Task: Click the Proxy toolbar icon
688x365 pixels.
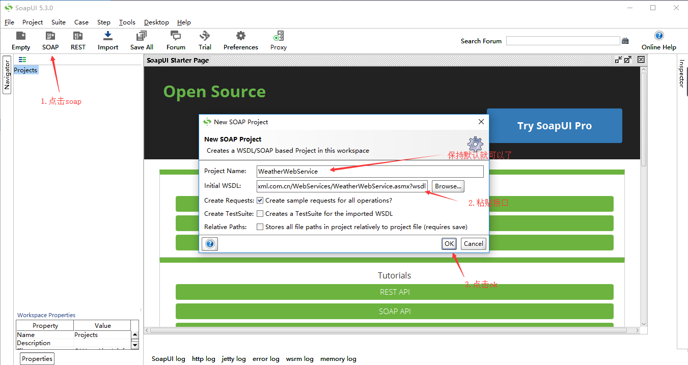Action: (x=279, y=40)
